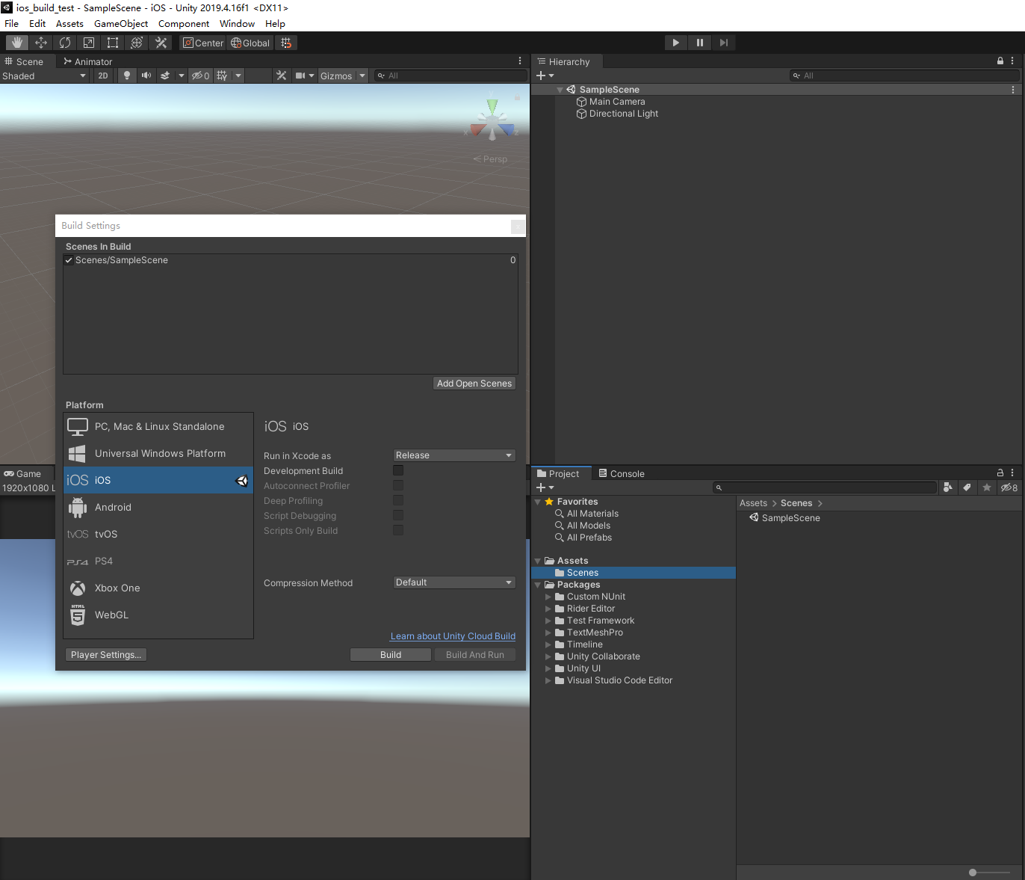Click the Build And Run button
1025x880 pixels.
475,655
